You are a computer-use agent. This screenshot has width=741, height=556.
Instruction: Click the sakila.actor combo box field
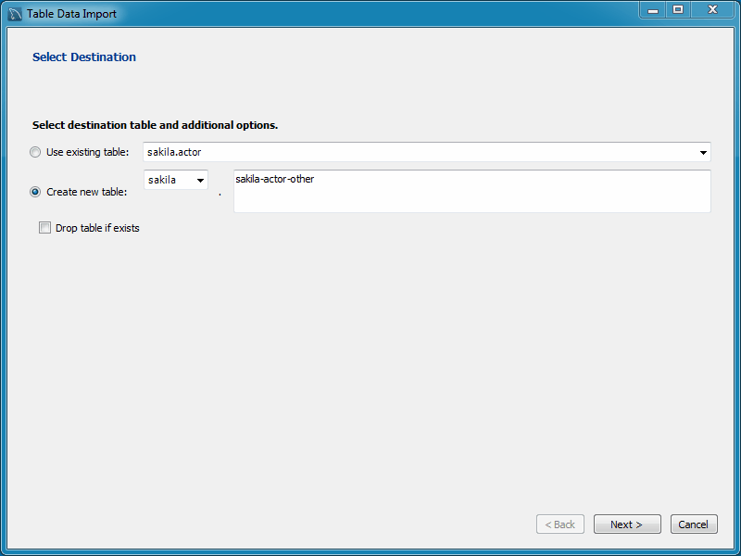[x=417, y=152]
